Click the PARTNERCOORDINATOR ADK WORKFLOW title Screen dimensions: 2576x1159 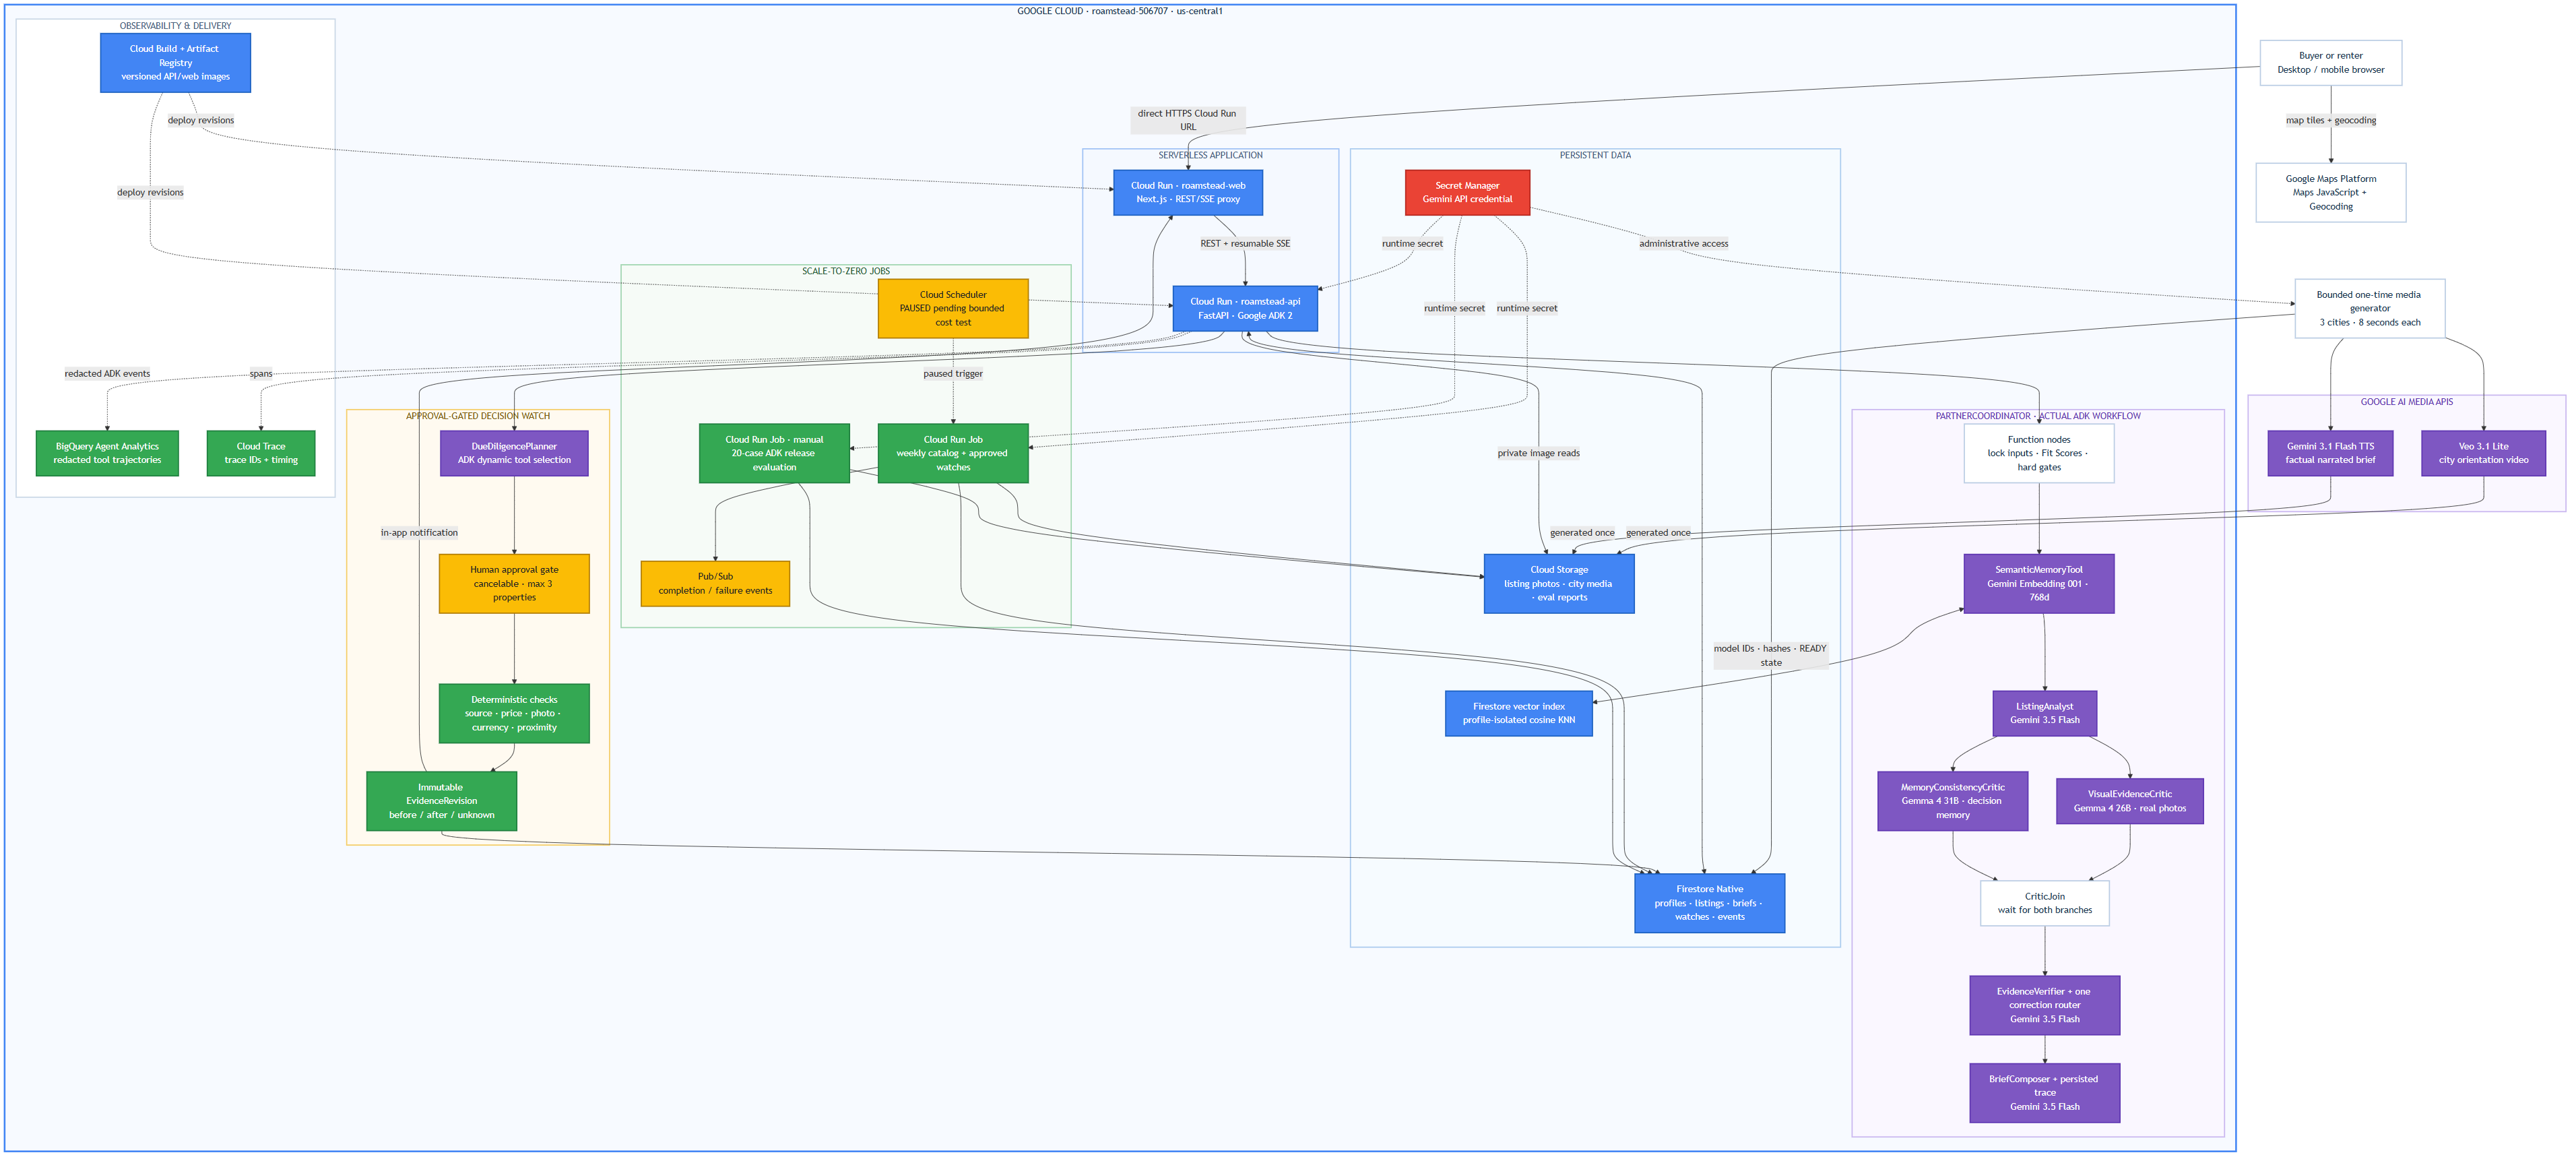click(2037, 416)
